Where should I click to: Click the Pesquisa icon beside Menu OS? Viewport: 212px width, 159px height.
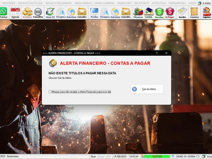coord(61,12)
